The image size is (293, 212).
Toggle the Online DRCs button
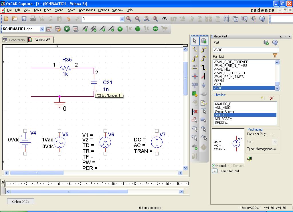(20, 201)
